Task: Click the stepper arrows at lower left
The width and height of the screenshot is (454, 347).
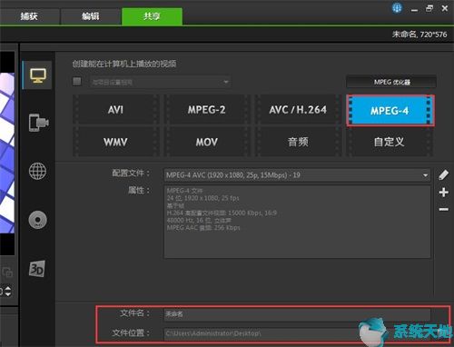Action: point(8,292)
